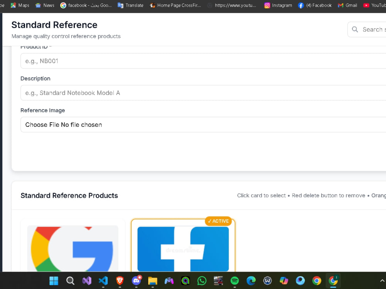Open the News bookmark
Viewport: 386px width, 289px height.
45,5
